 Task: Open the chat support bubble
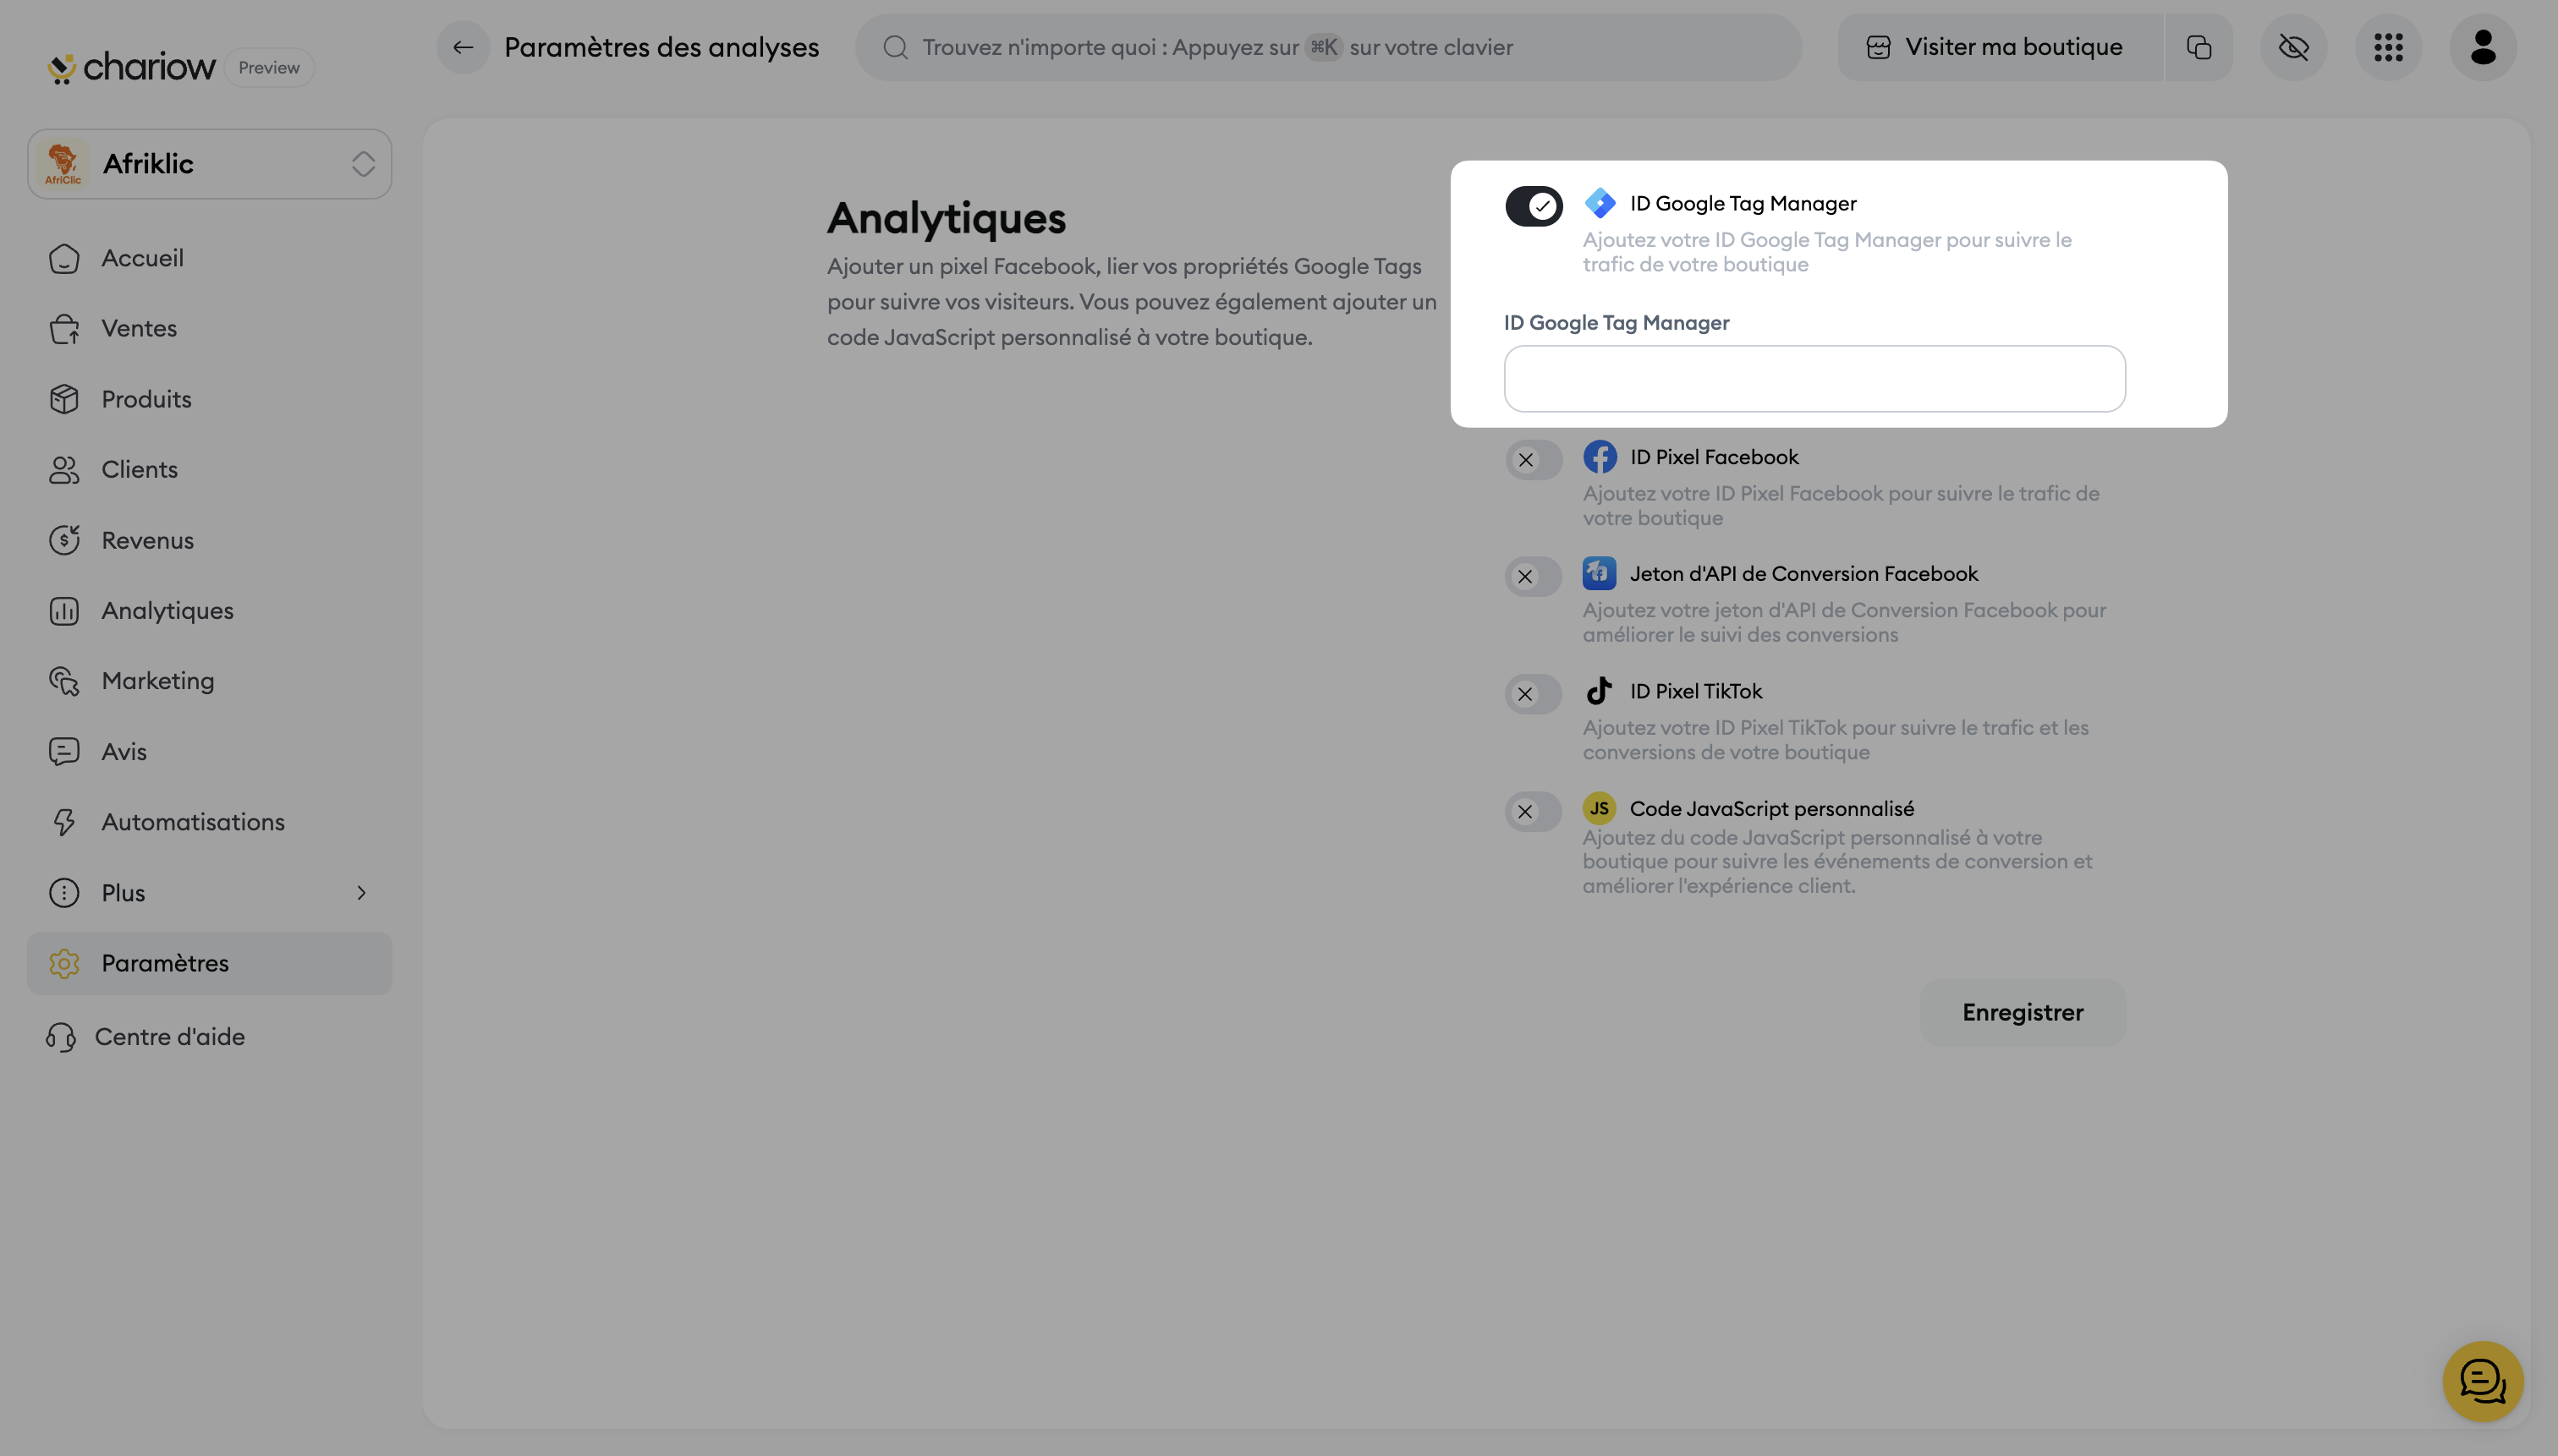tap(2482, 1381)
